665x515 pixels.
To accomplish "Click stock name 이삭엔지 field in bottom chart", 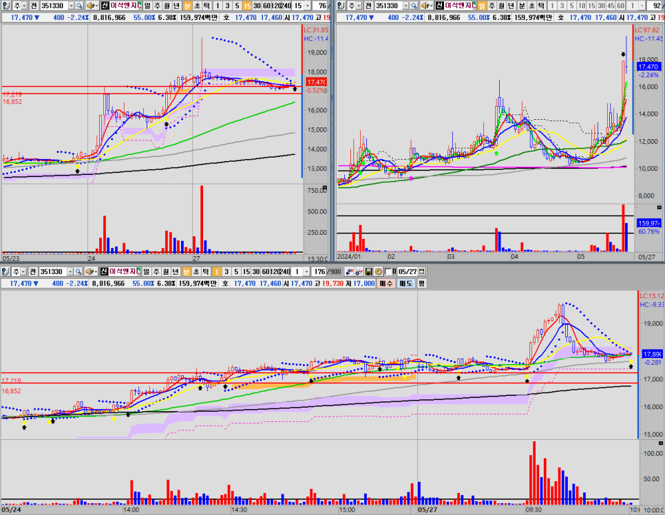I will pyautogui.click(x=124, y=271).
